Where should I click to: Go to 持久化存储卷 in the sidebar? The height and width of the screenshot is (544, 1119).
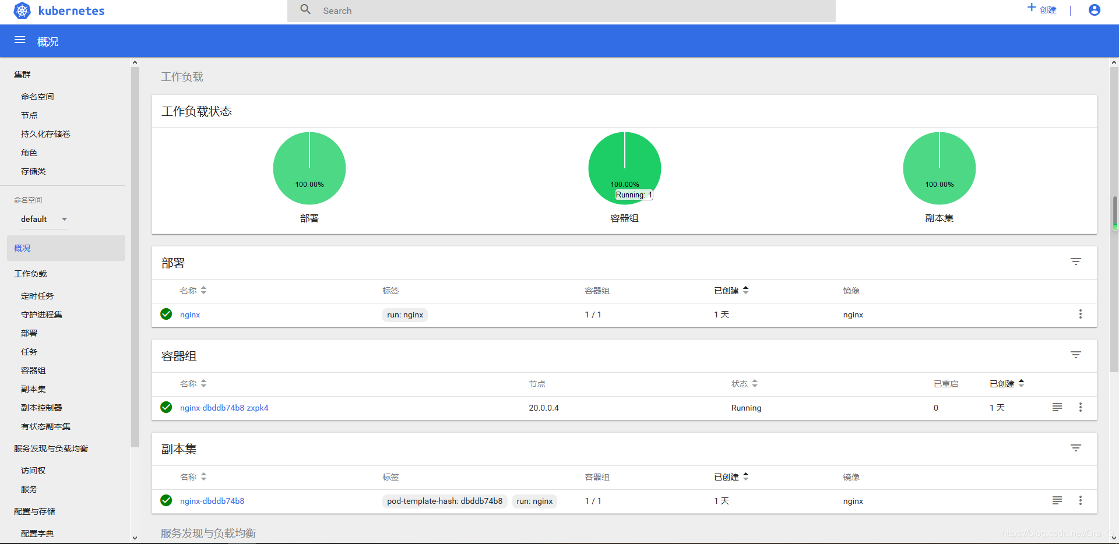point(45,134)
